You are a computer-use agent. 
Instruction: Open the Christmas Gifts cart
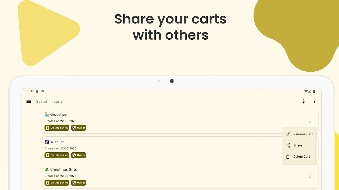pos(180,176)
